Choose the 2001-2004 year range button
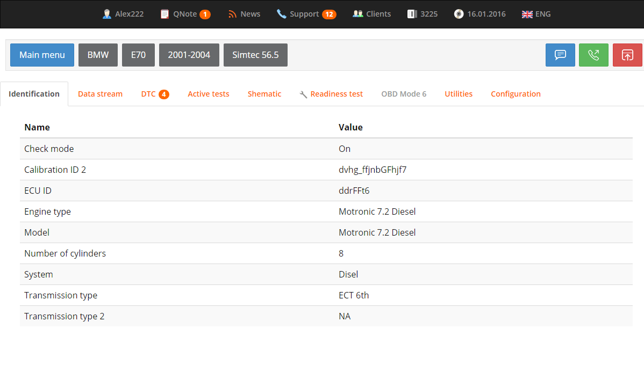 189,55
